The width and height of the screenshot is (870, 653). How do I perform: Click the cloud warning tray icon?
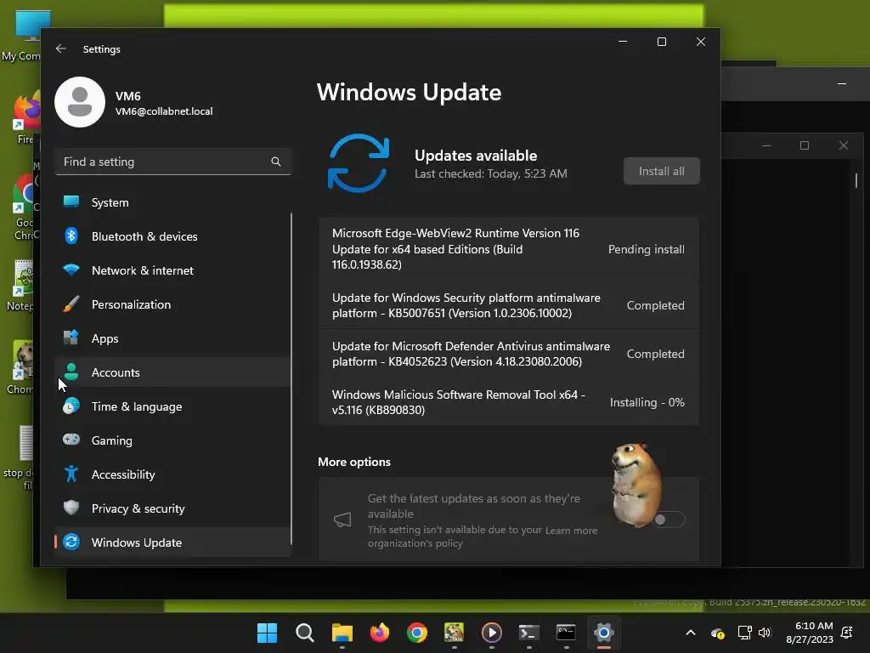pos(717,633)
